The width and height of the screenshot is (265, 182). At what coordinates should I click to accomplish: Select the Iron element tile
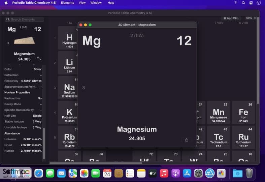(x=243, y=113)
